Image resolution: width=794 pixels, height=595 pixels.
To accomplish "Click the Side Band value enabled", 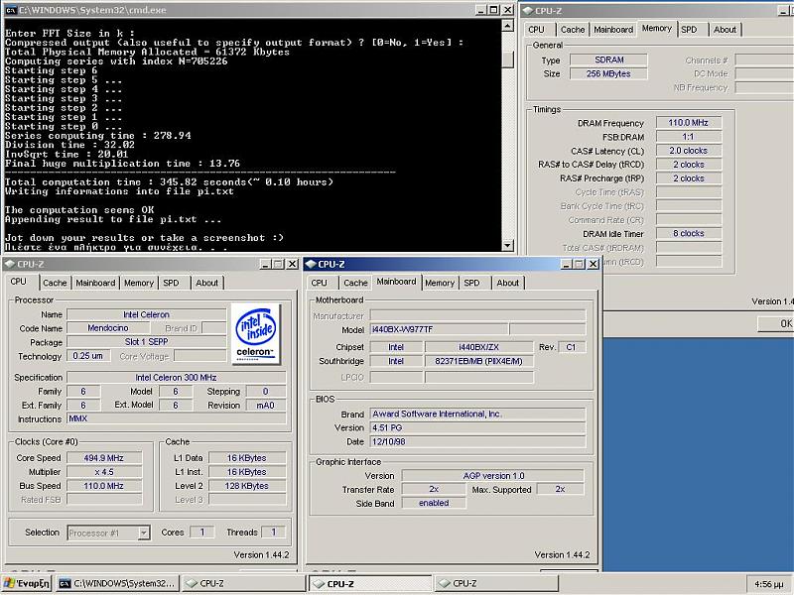I will (434, 503).
